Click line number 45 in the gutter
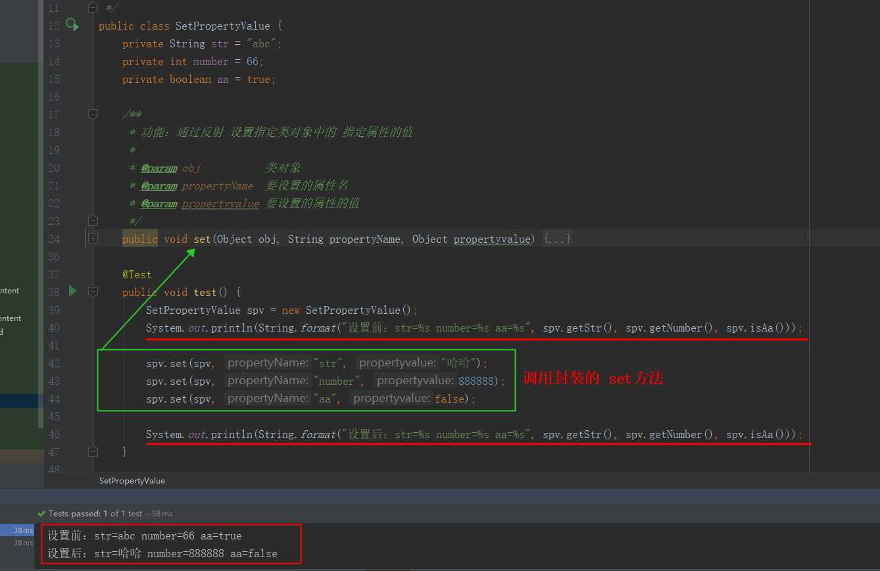This screenshot has width=880, height=571. coord(53,416)
